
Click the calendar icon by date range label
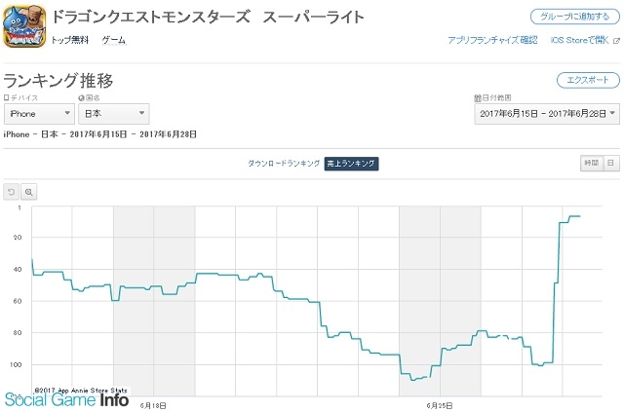tap(478, 97)
